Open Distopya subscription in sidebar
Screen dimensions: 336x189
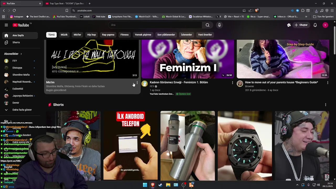[20, 68]
